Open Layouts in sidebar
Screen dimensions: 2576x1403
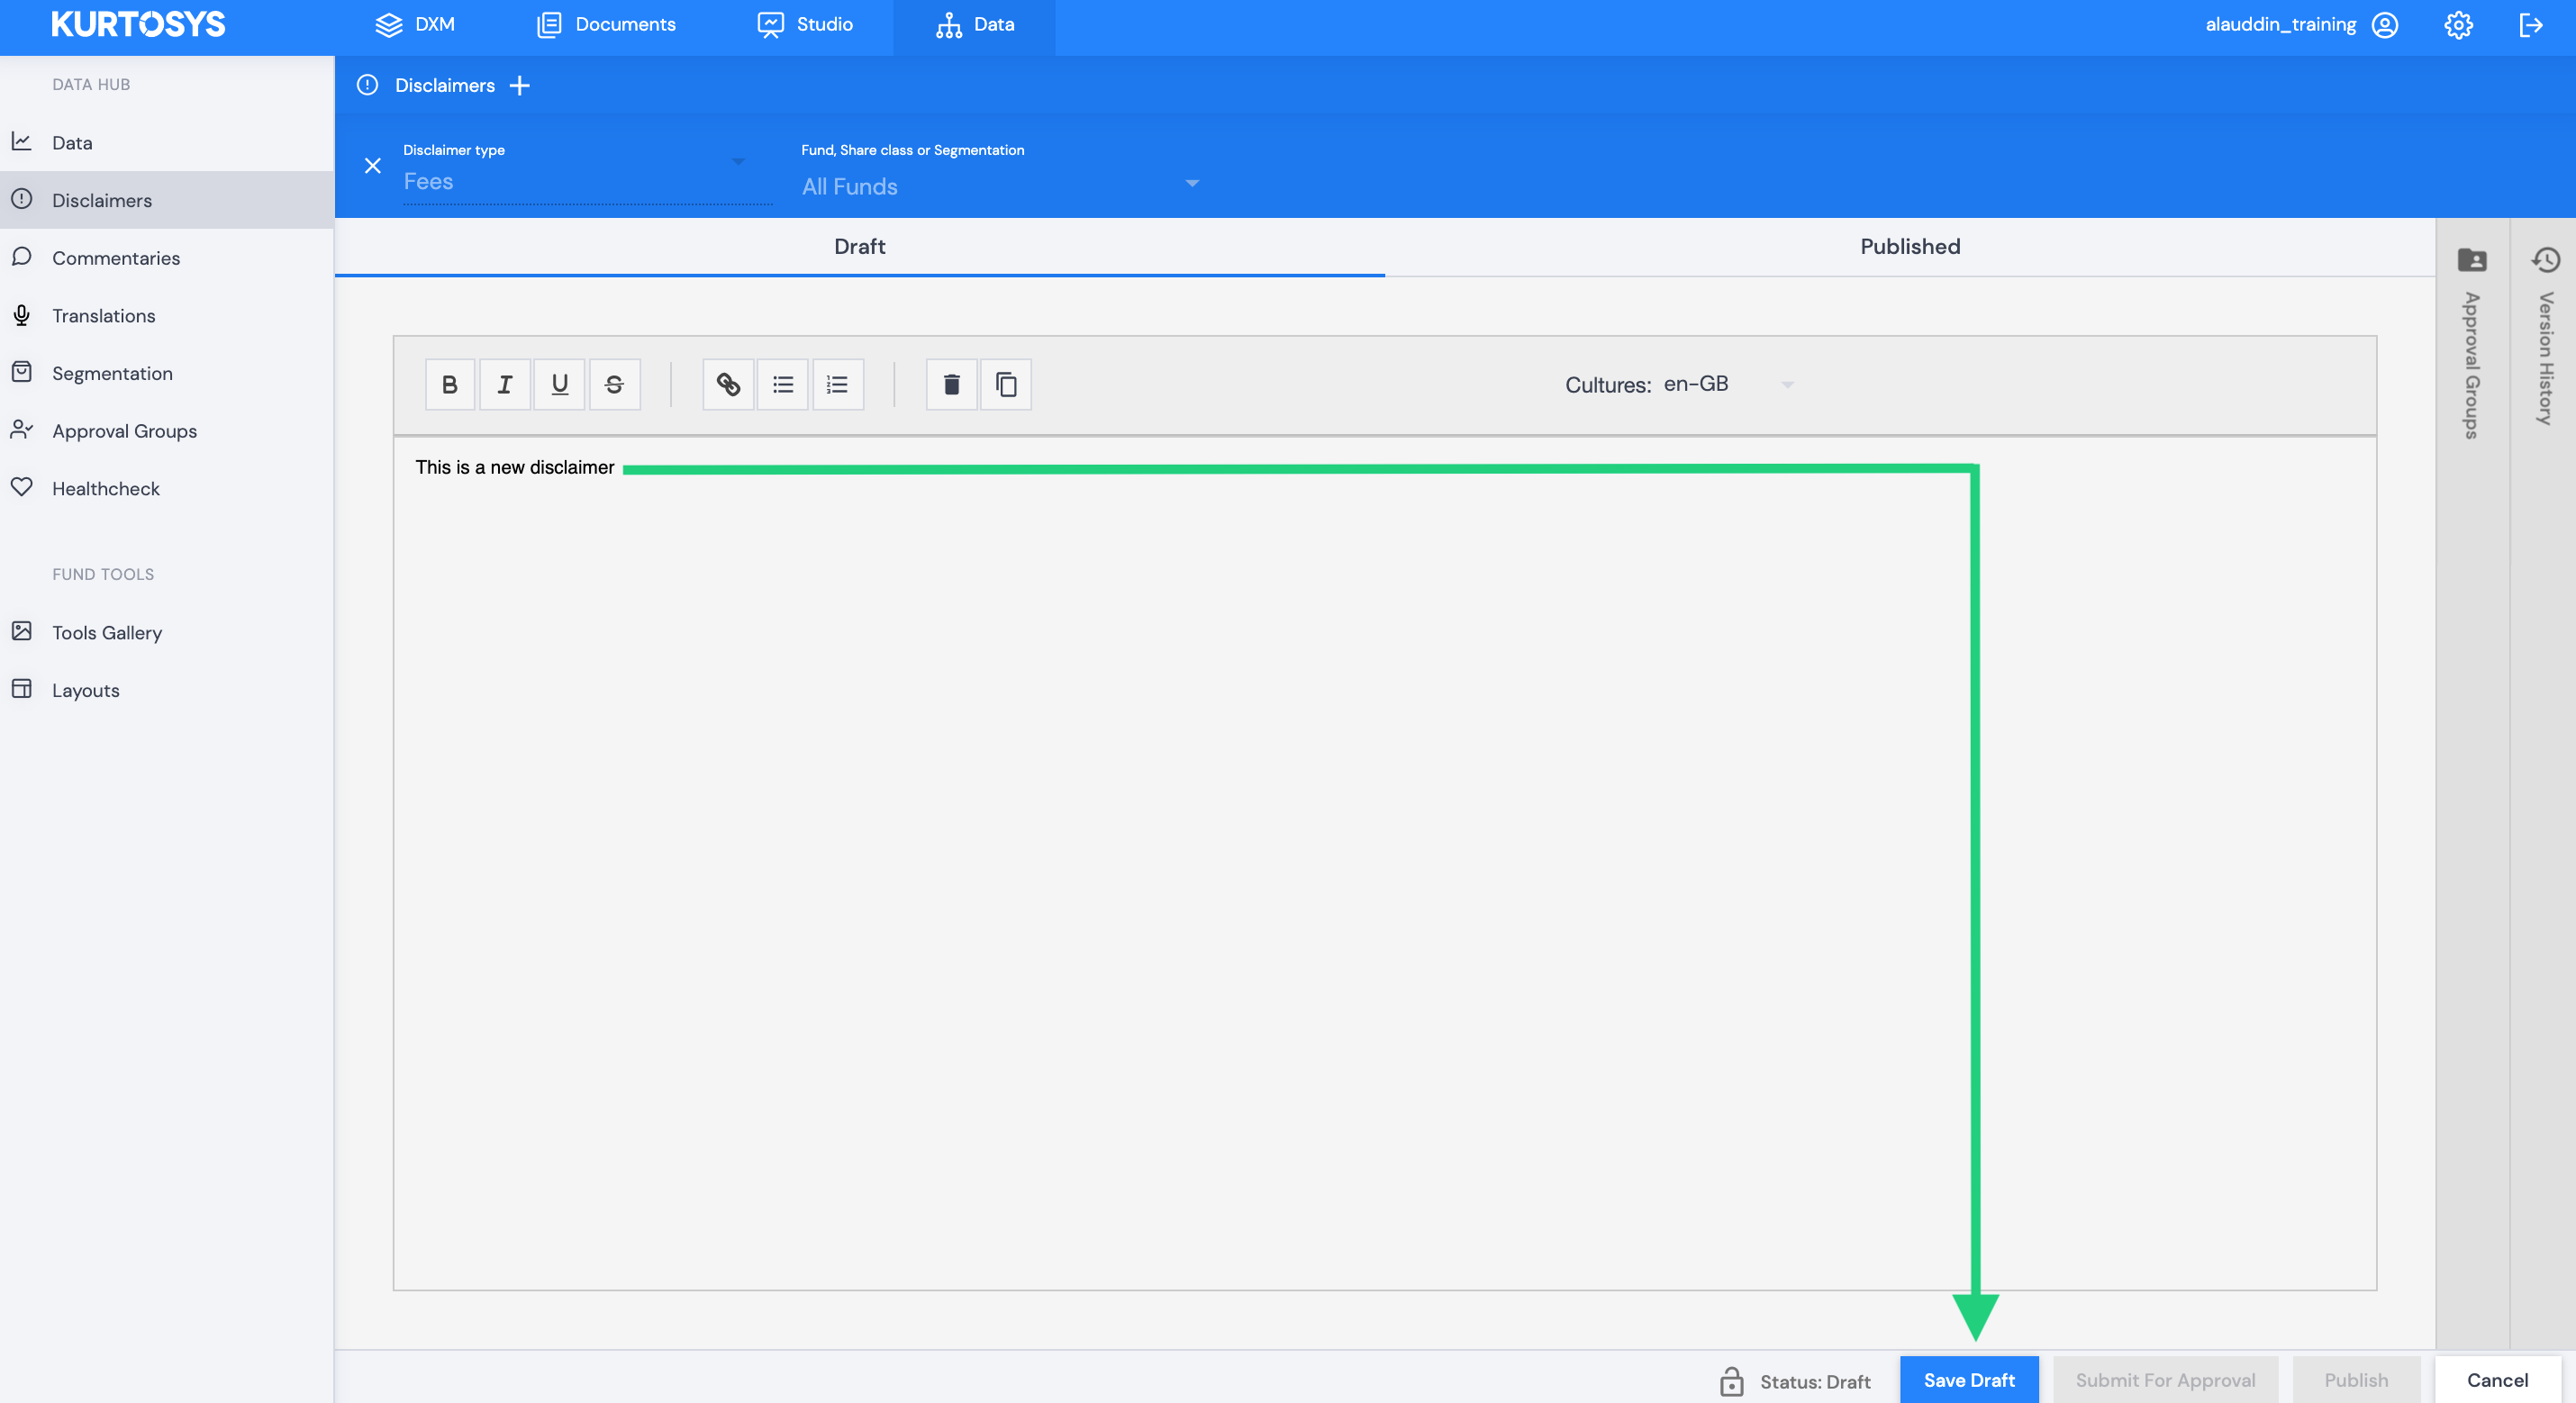167,690
